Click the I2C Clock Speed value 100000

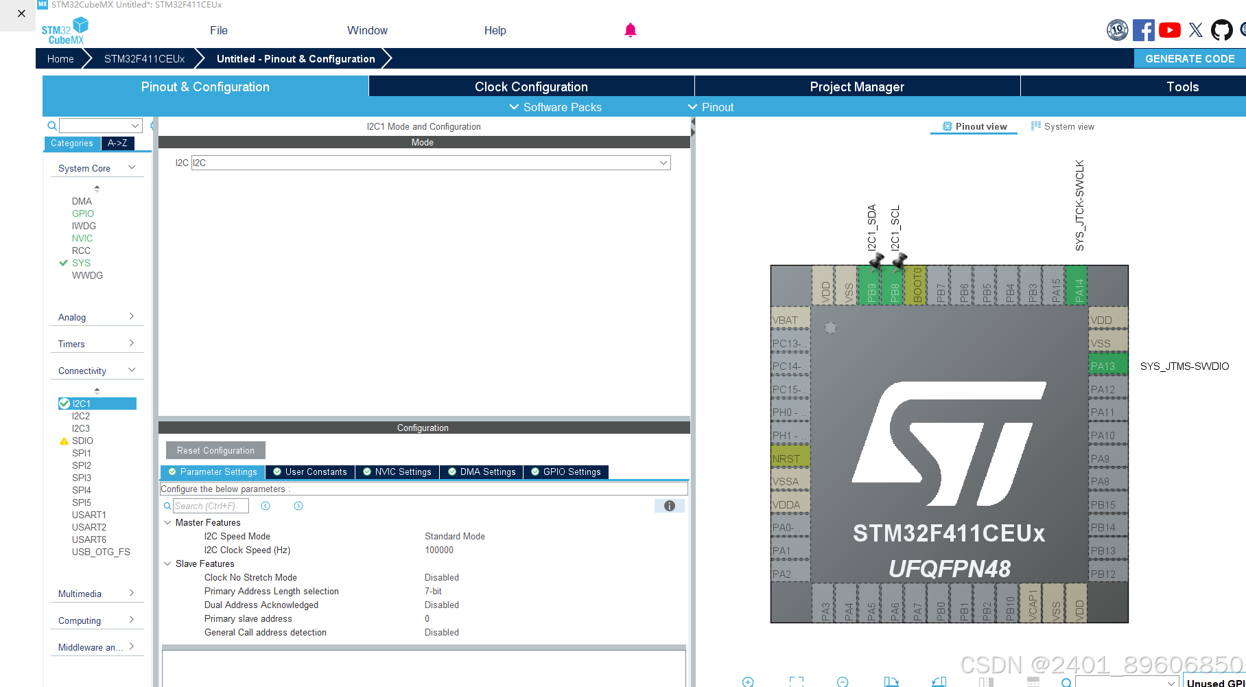click(x=439, y=550)
